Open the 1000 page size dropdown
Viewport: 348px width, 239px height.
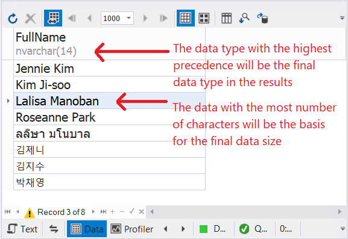point(128,18)
